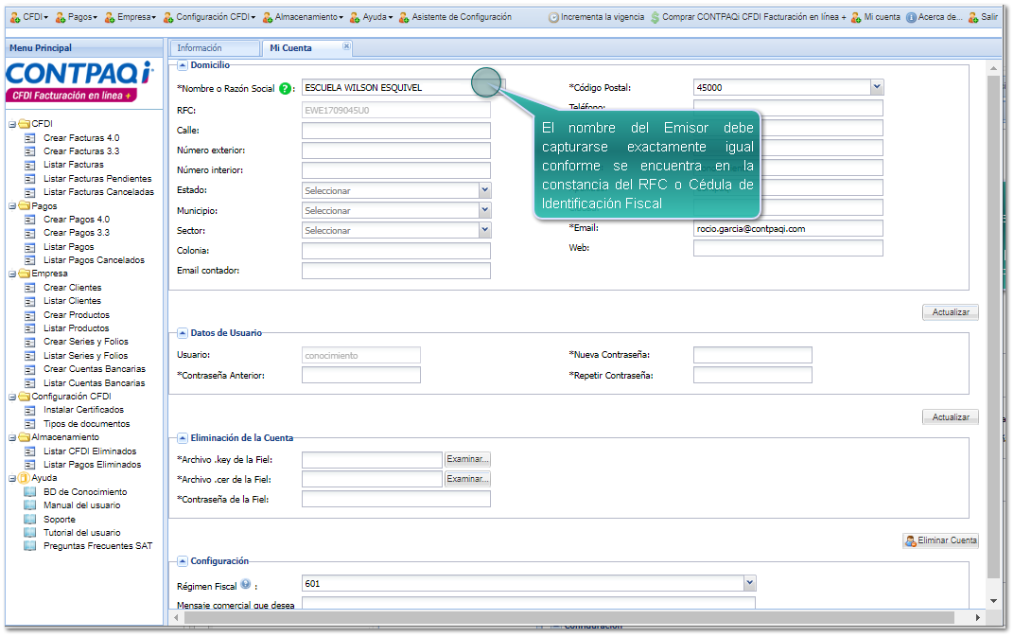1014x637 pixels.
Task: Click Examinar for the .key file
Action: (467, 459)
